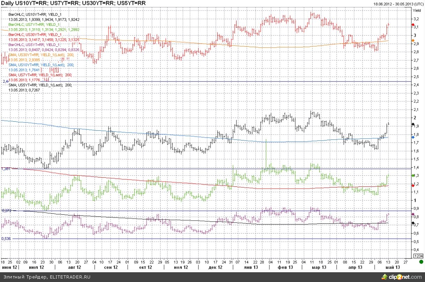Select the green BarOHLC US7YT=RR legend entry

[x=34, y=25]
